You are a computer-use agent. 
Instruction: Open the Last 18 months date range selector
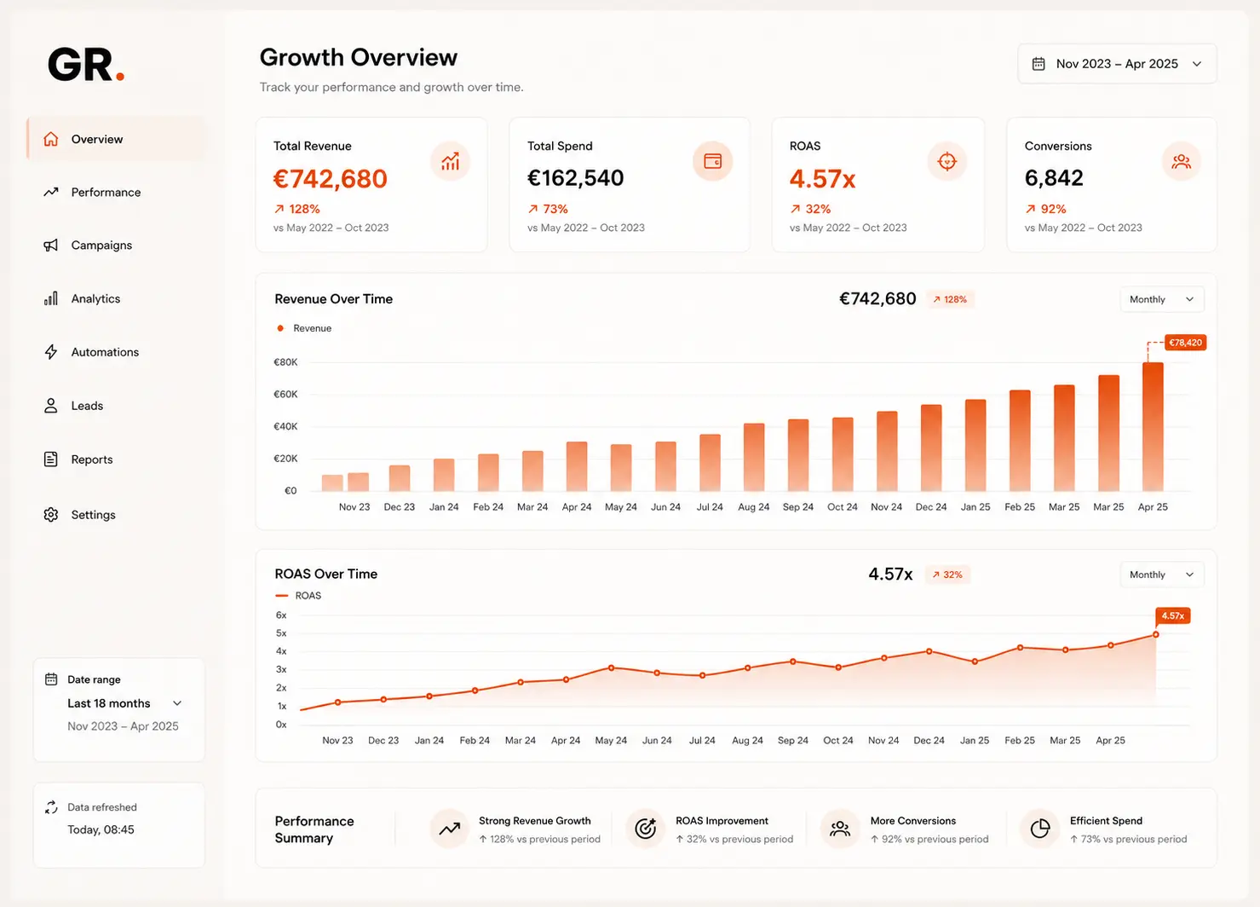124,703
